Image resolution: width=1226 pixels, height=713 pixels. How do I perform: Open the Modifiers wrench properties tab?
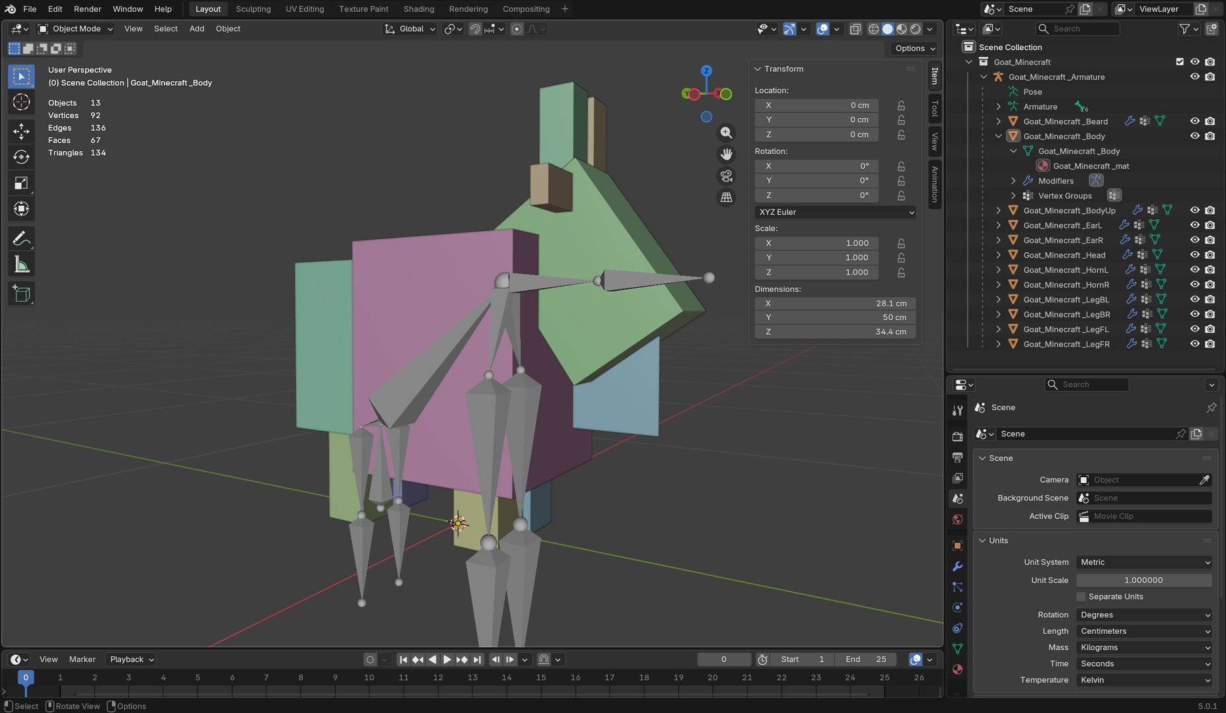[x=957, y=566]
